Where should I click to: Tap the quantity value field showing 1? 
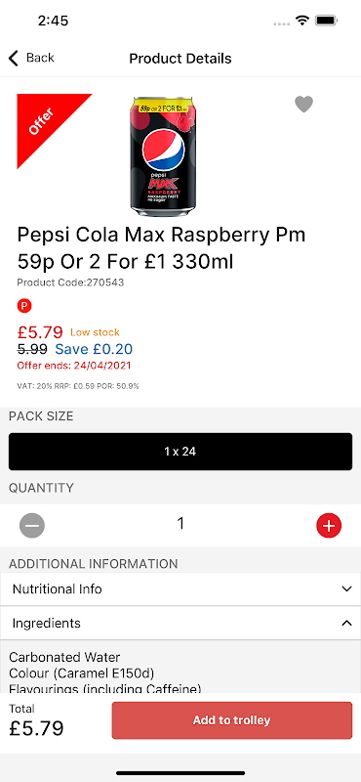point(180,523)
